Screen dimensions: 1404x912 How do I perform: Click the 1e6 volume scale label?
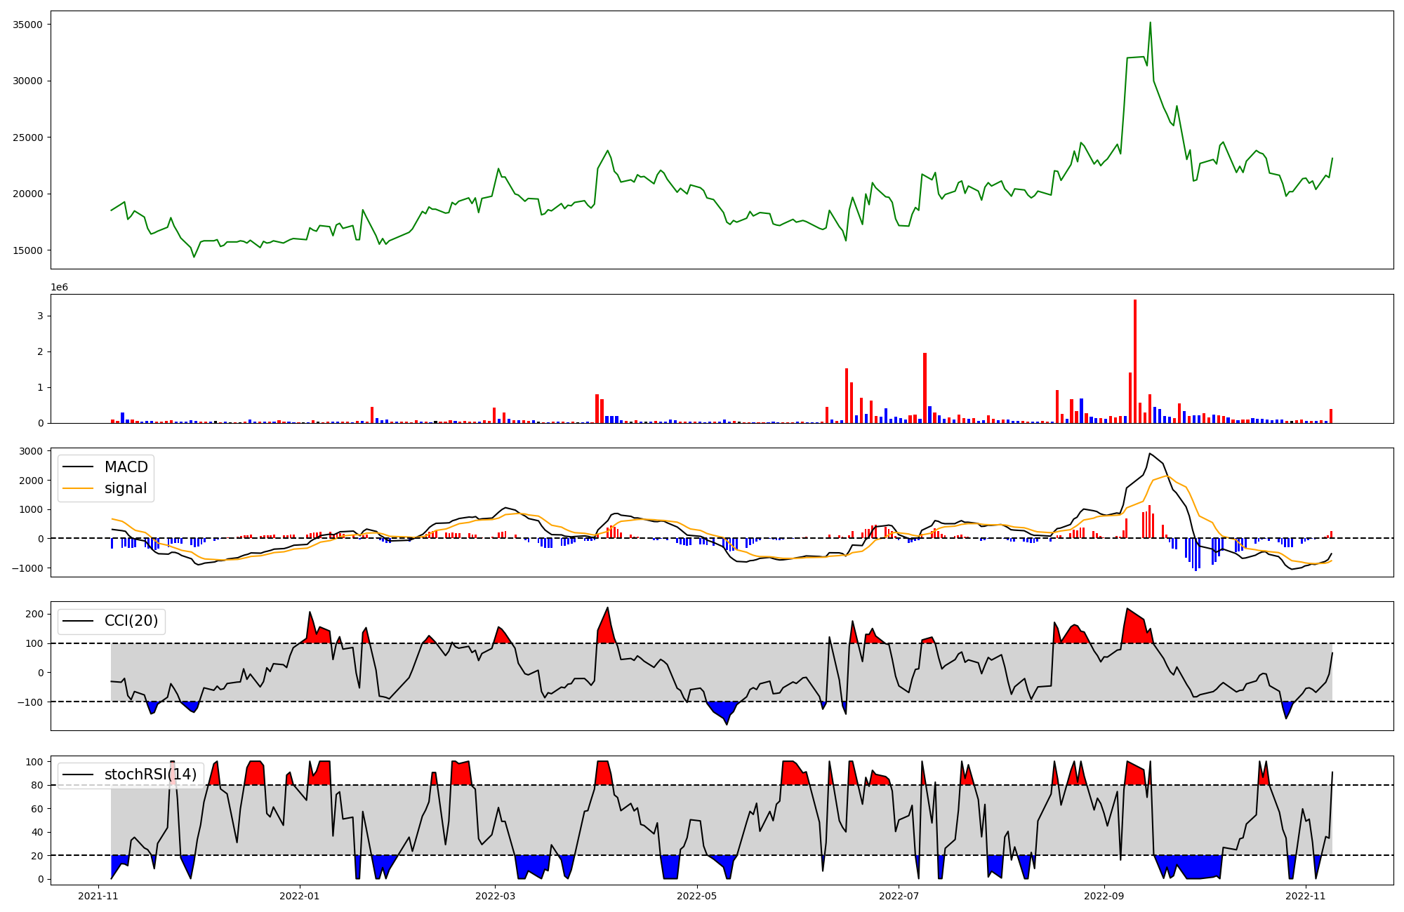59,288
